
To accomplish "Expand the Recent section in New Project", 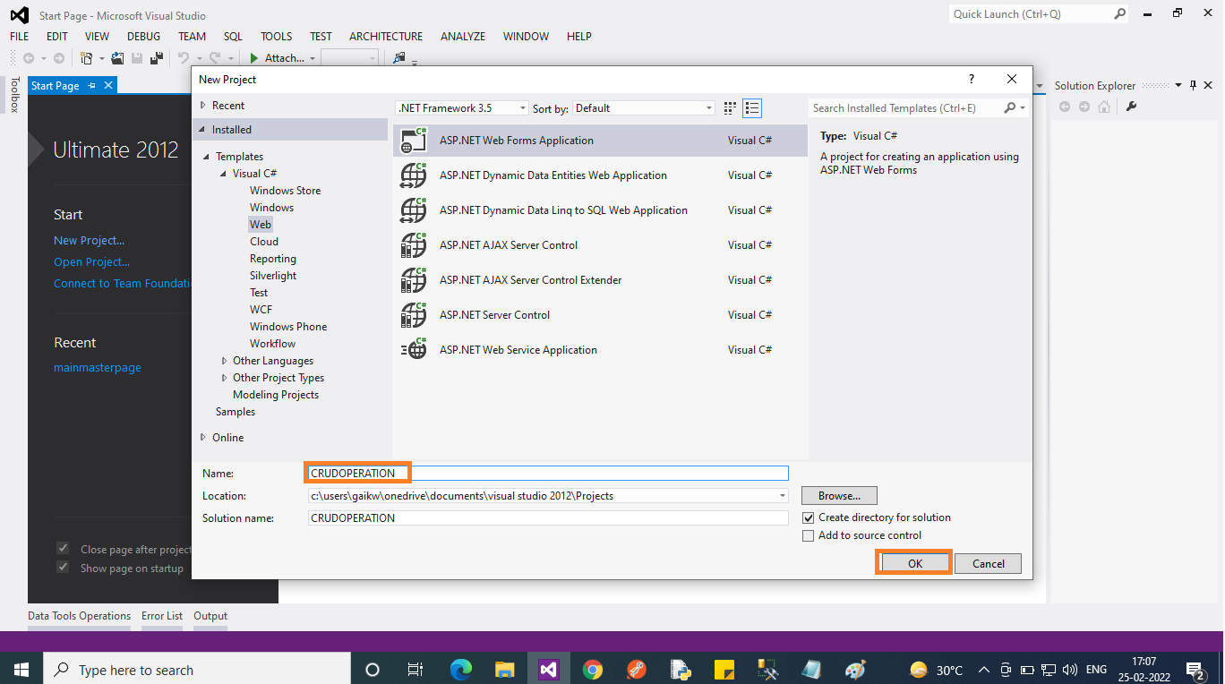I will [202, 106].
